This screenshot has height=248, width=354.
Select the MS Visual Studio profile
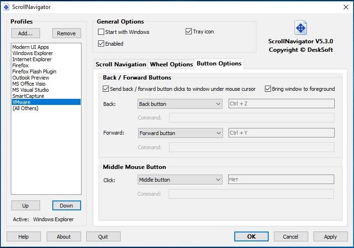pyautogui.click(x=46, y=90)
